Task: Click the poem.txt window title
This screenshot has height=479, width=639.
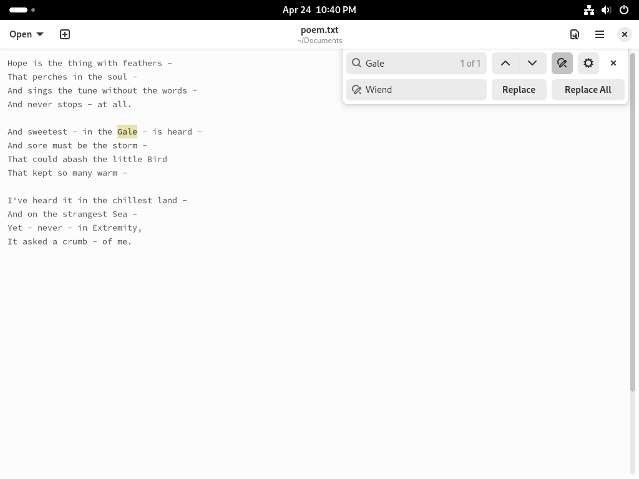Action: pos(319,30)
